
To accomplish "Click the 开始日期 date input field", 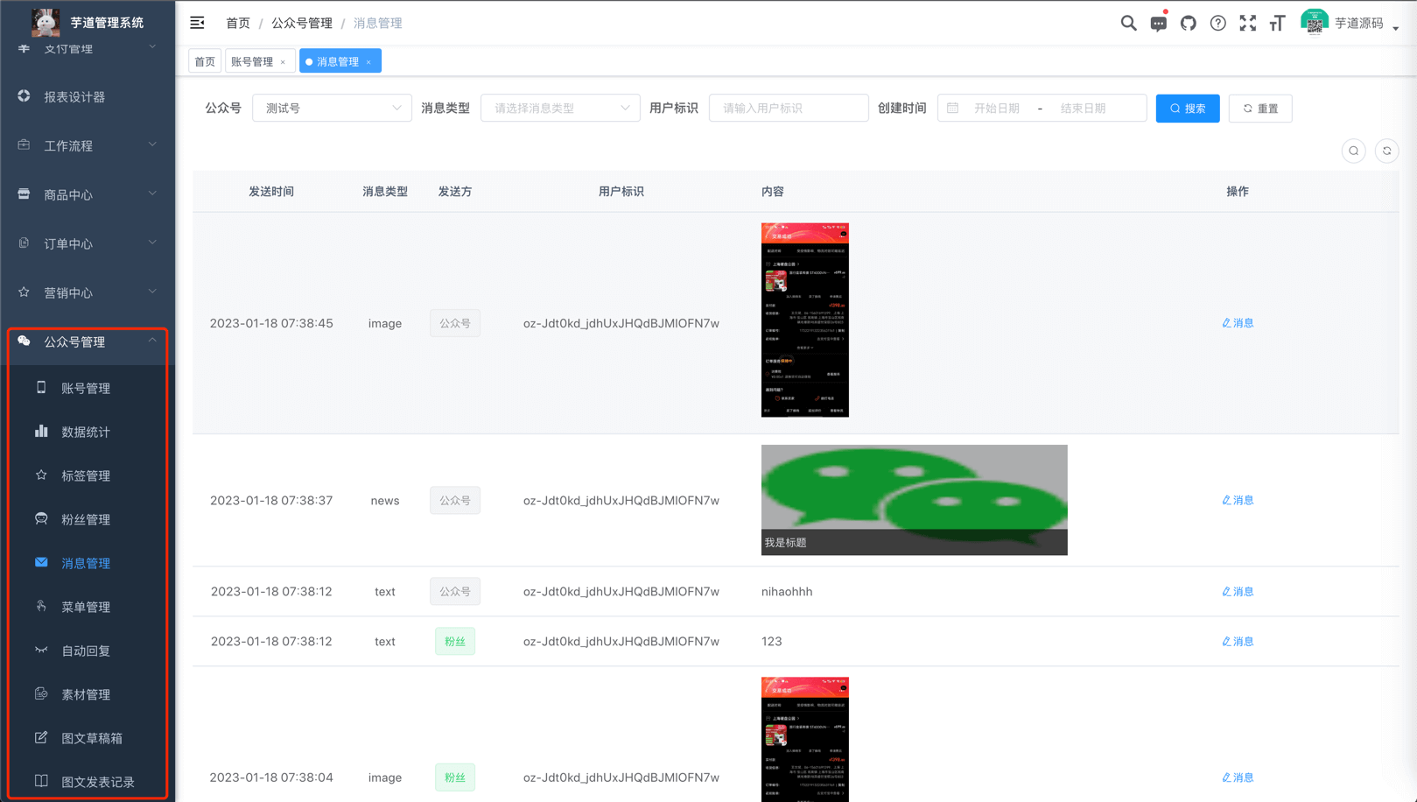I will [998, 108].
